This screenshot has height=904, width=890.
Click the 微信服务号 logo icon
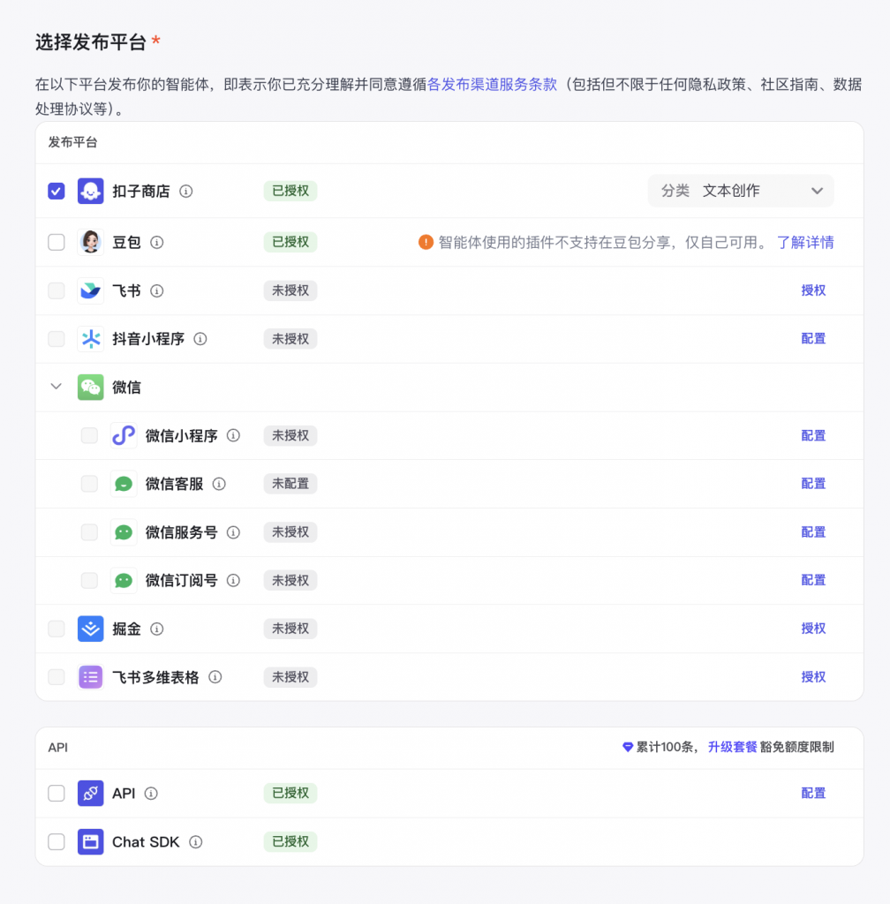tap(124, 532)
